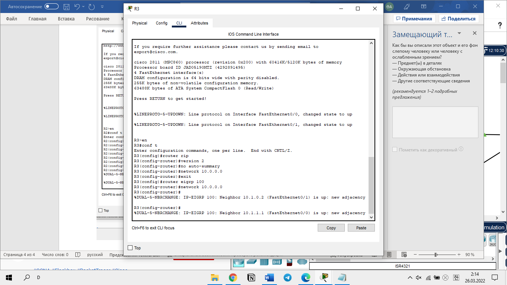The image size is (507, 285).
Task: Show hidden tray icons chevron
Action: point(410,278)
